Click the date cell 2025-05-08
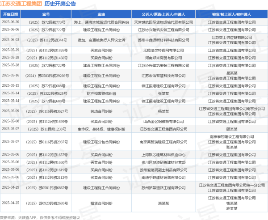268x220 pixels. tap(11, 121)
